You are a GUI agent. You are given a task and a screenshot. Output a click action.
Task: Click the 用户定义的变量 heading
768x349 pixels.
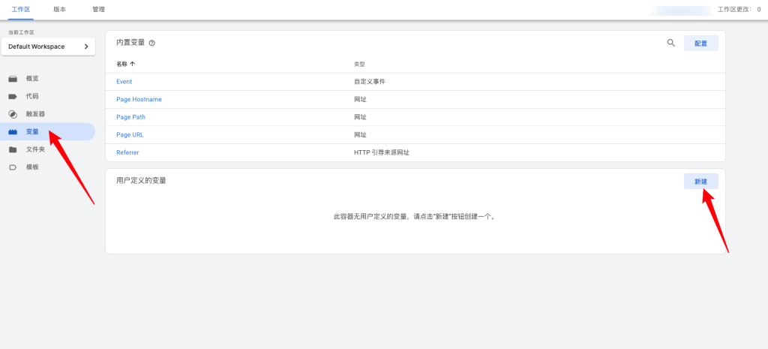pos(141,180)
